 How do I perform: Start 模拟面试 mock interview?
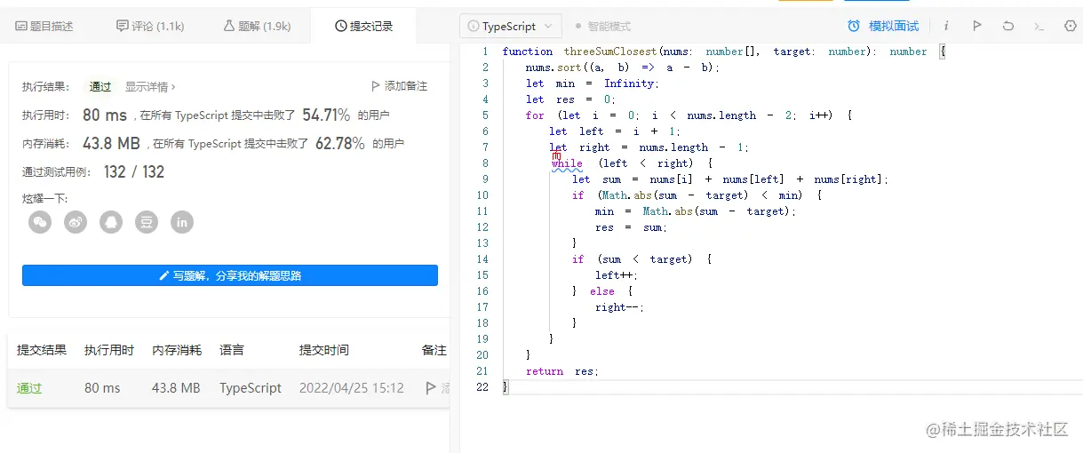coord(883,27)
